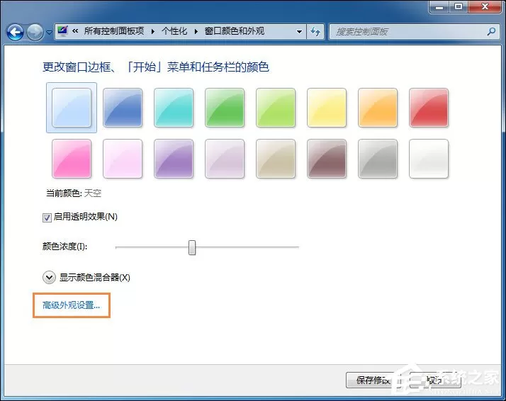Select the white frost color swatch
Image resolution: width=506 pixels, height=401 pixels.
(x=429, y=159)
